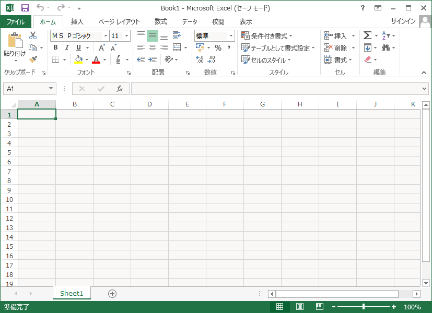Click the formula bar input field
This screenshot has width=432, height=313.
pyautogui.click(x=277, y=89)
